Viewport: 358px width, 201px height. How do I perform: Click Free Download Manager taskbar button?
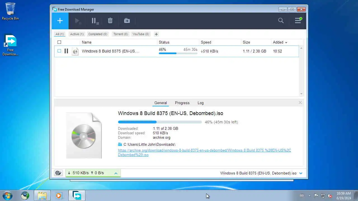pos(77,195)
